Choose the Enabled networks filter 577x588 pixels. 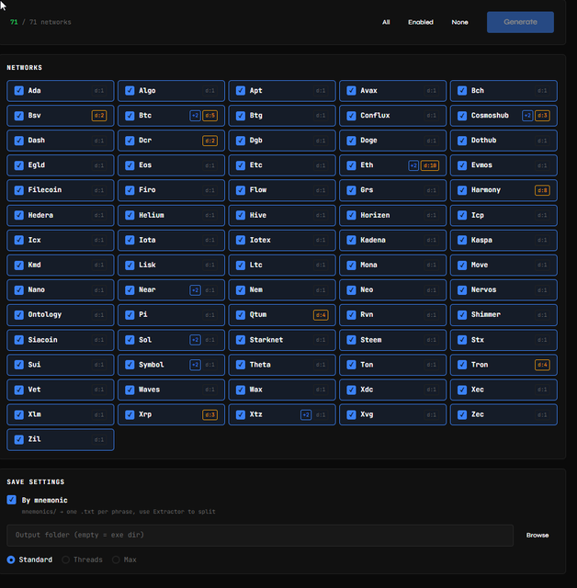coord(421,22)
